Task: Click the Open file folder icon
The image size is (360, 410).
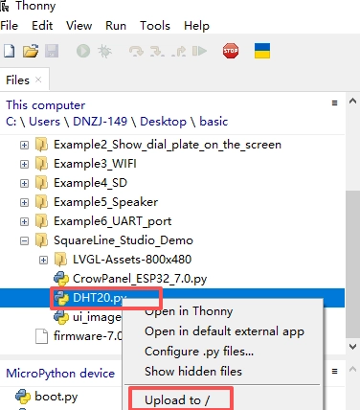Action: pyautogui.click(x=31, y=51)
